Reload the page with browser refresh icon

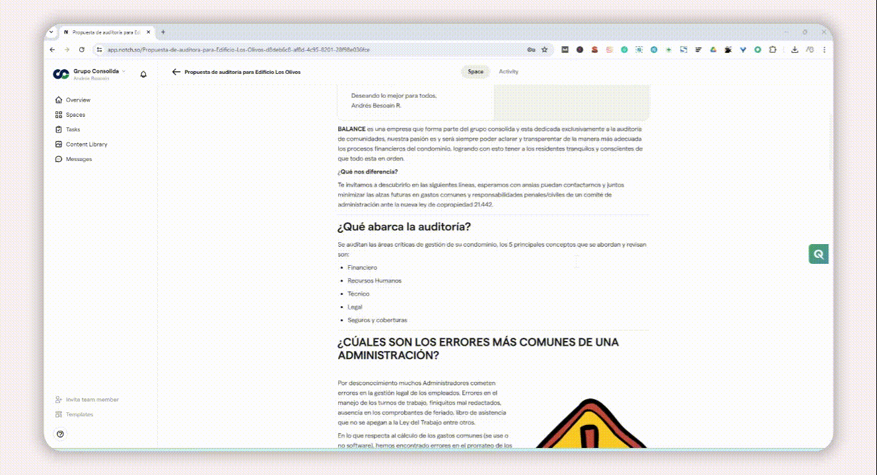click(82, 49)
